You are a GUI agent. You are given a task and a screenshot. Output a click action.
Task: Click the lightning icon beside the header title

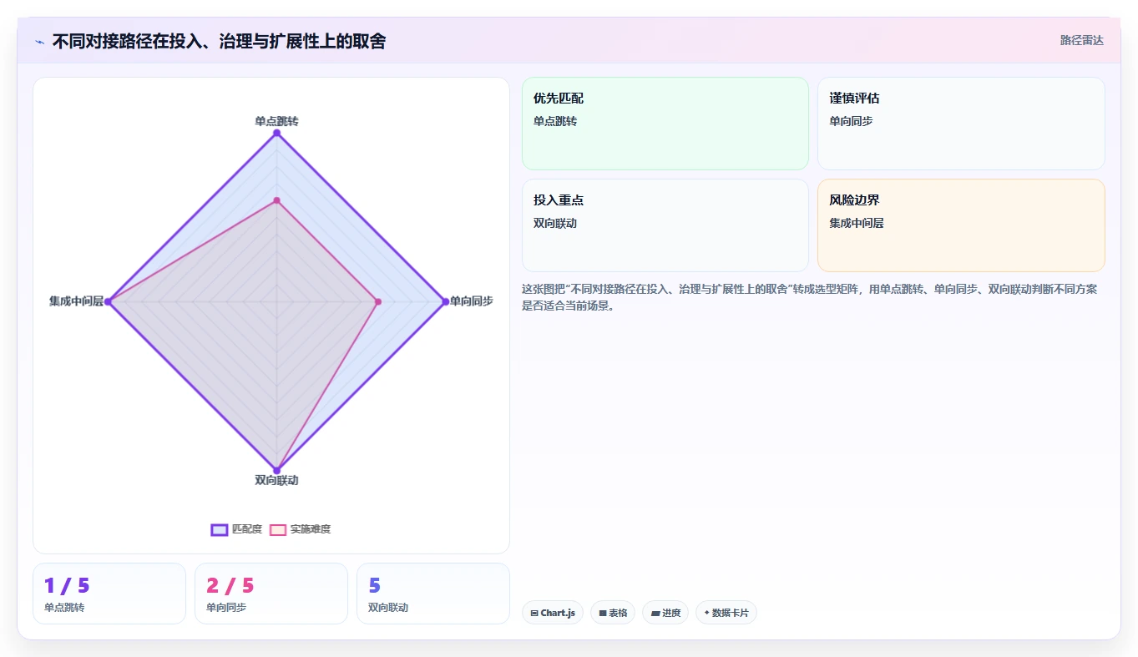[39, 42]
